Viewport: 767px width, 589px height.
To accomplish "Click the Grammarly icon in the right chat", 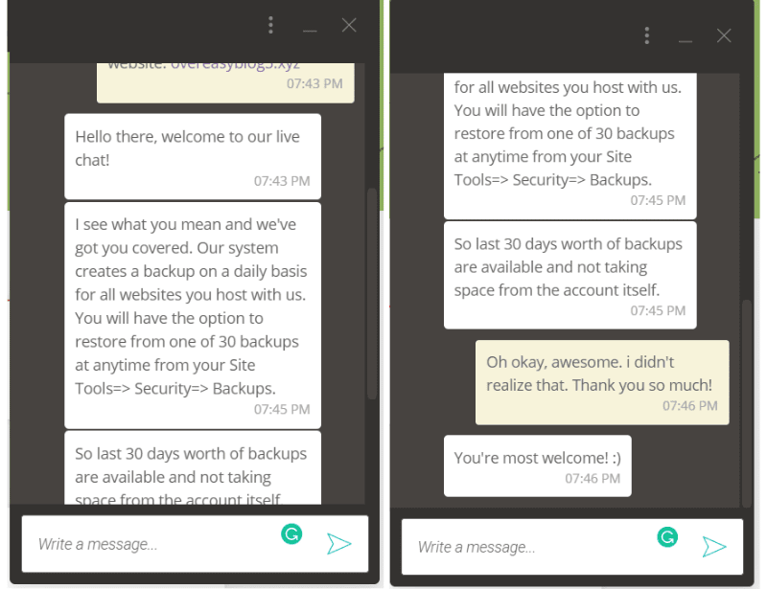I will 667,537.
